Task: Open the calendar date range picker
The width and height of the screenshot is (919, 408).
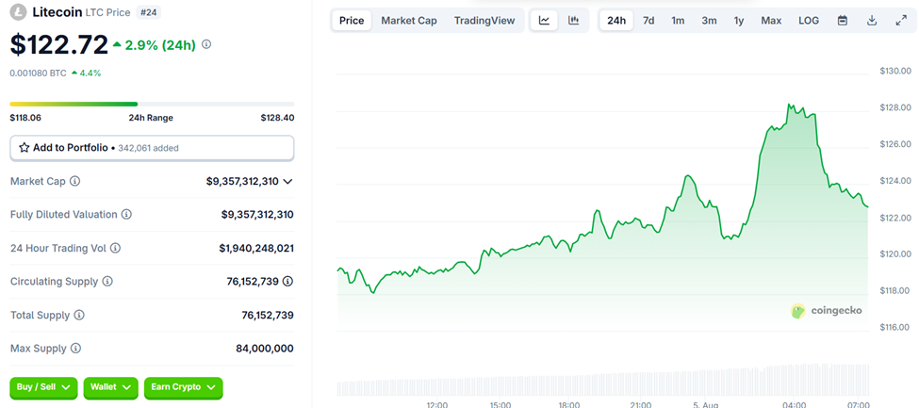Action: point(843,21)
